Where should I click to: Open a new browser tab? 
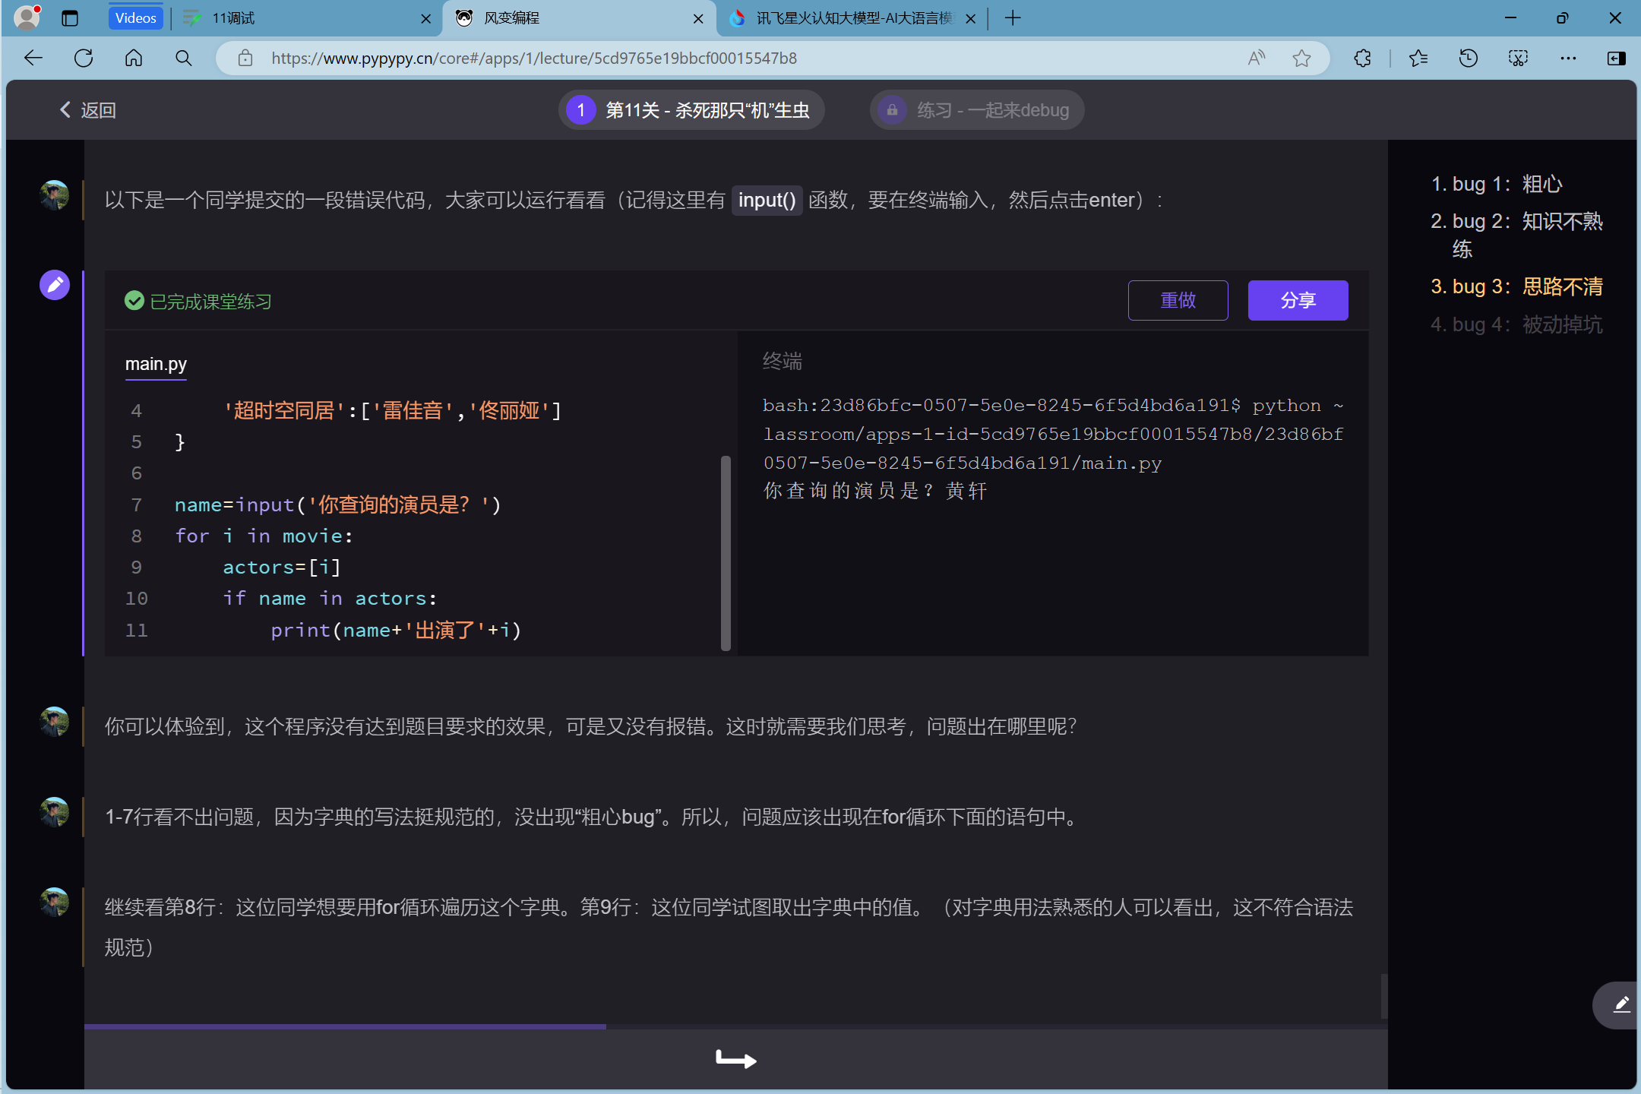point(1013,18)
